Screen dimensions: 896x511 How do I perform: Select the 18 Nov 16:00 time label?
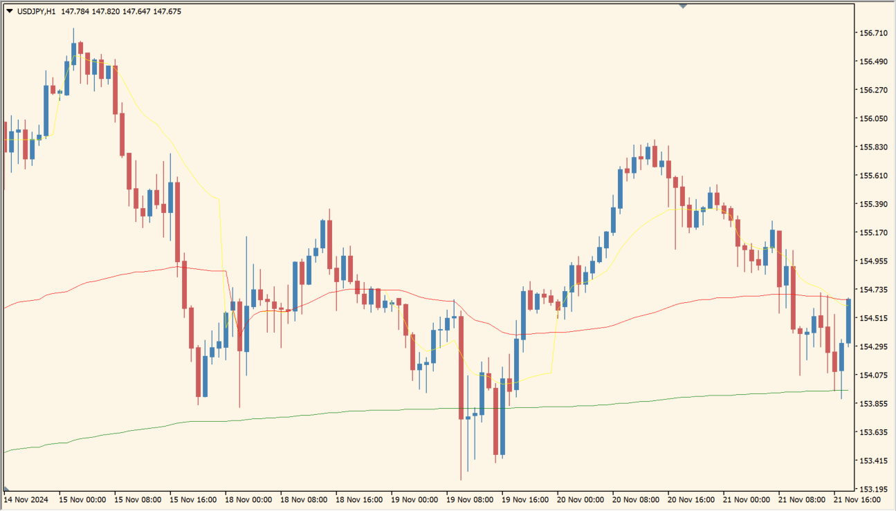(x=358, y=499)
